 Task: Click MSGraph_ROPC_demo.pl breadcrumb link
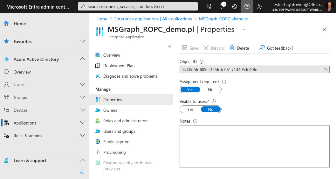223,19
